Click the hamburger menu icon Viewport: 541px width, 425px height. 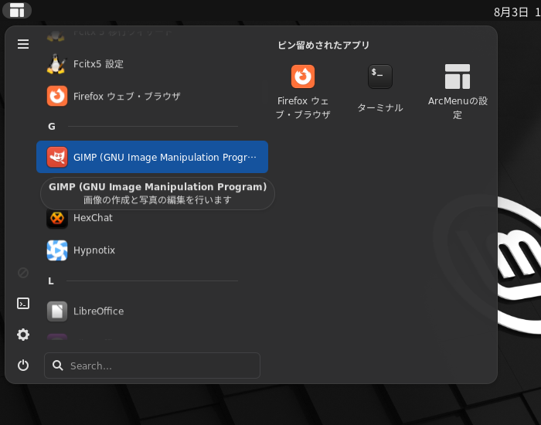pos(23,44)
